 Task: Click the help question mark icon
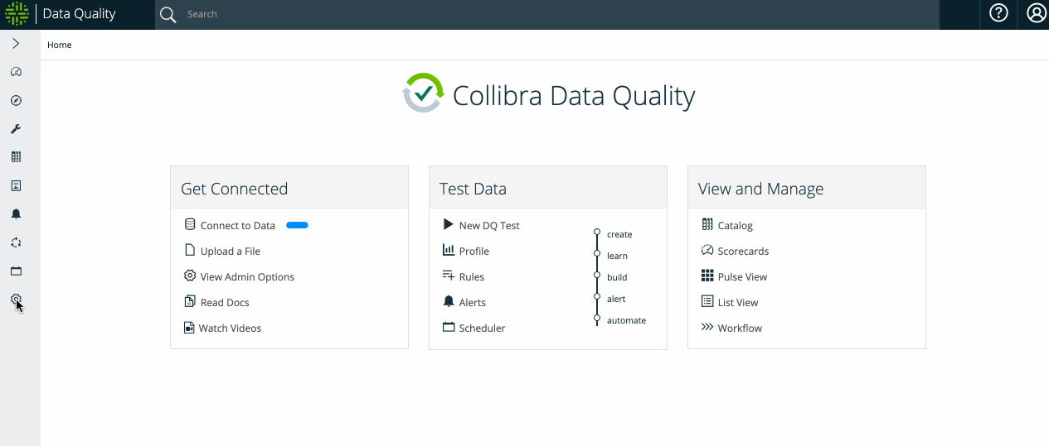(x=998, y=14)
